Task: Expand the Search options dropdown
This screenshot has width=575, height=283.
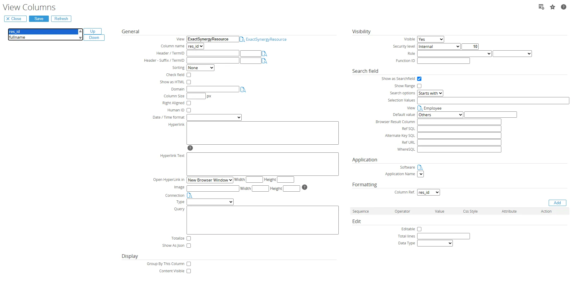Action: [x=430, y=93]
